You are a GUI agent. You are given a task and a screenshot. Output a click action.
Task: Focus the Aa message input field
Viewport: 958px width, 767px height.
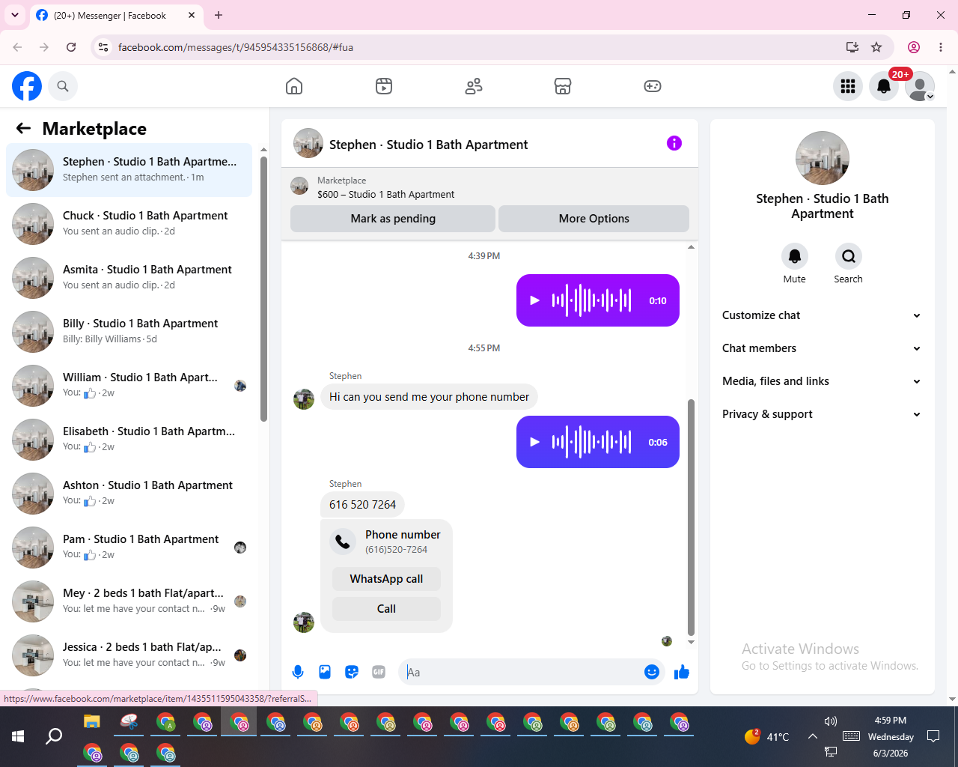click(522, 672)
